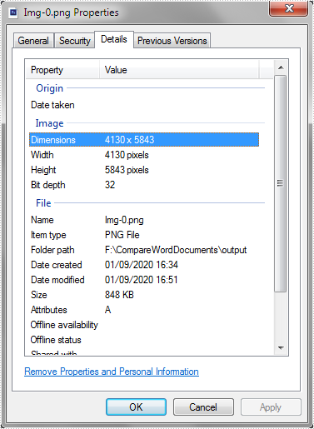
Task: Click the scroll down arrow
Action: tap(281, 347)
